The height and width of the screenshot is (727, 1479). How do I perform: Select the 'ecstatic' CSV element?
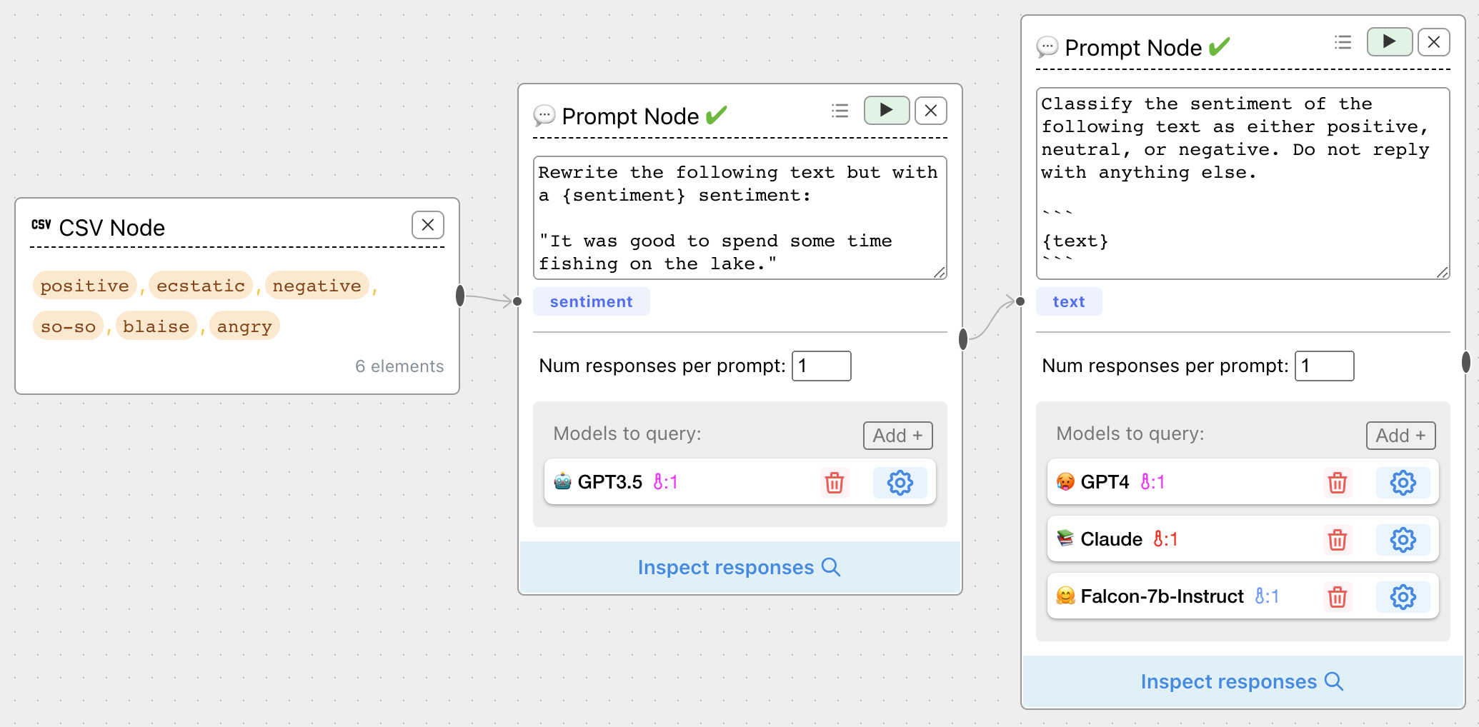201,286
